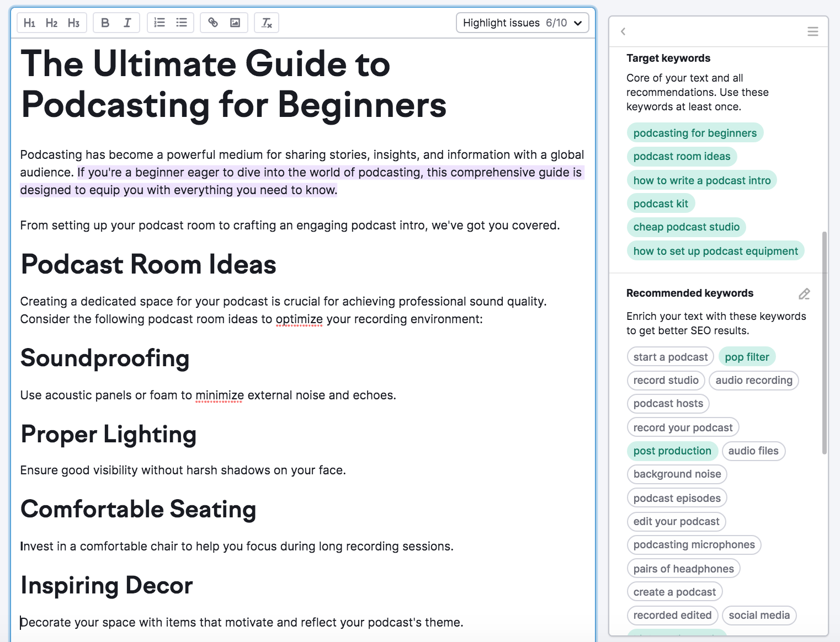Image resolution: width=840 pixels, height=642 pixels.
Task: Edit recommended keywords with the pencil icon
Action: point(804,293)
